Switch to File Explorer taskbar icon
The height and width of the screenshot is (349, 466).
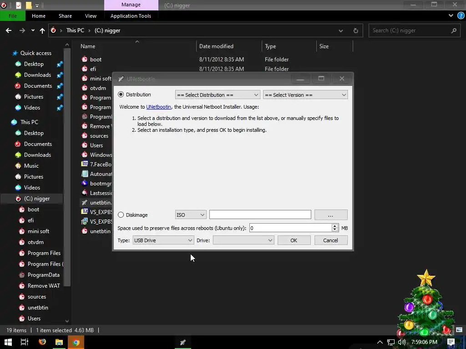(59, 342)
